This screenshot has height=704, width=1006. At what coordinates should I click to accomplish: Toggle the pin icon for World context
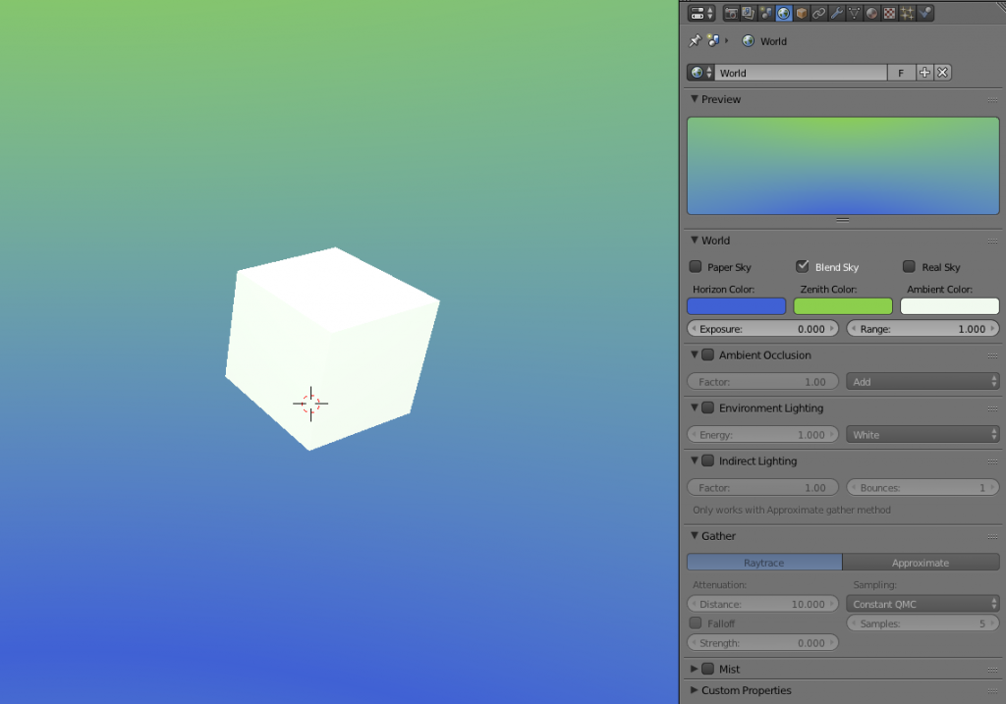point(695,41)
